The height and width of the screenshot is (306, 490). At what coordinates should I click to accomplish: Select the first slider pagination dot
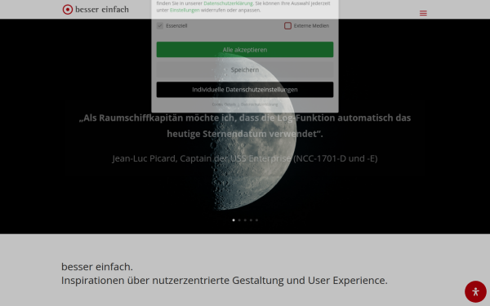click(x=234, y=220)
